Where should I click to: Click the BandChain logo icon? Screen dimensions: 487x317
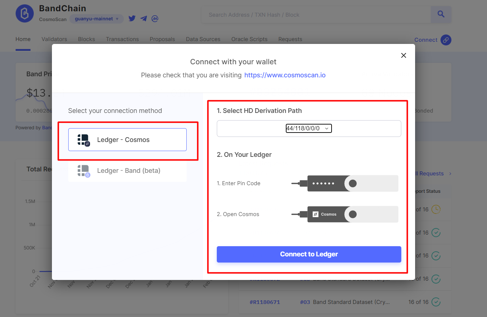click(x=24, y=13)
